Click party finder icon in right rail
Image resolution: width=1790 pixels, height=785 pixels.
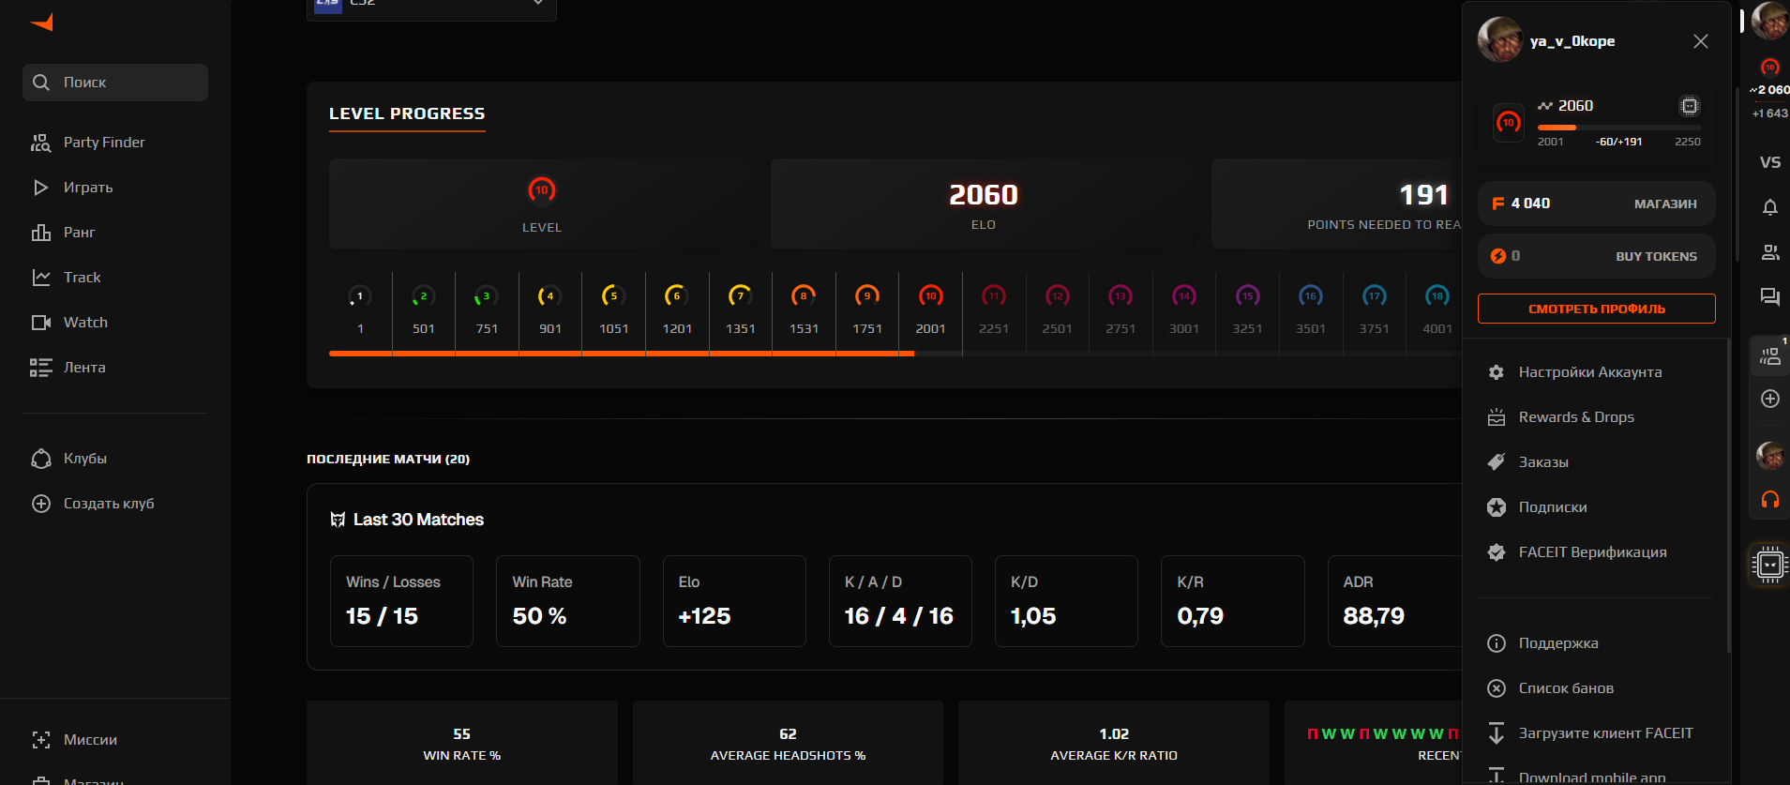click(1770, 356)
